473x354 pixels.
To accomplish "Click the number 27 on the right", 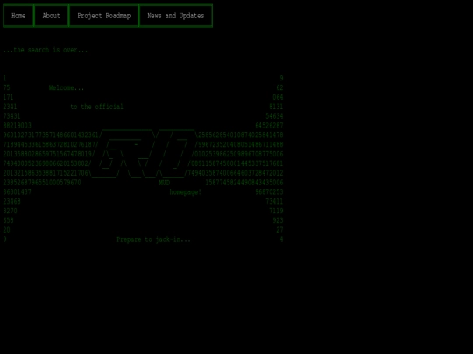I will tap(280, 230).
